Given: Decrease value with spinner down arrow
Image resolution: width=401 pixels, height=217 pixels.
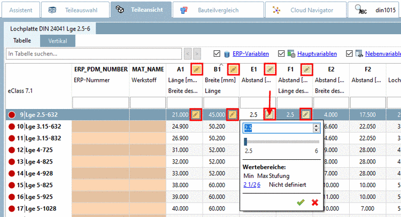Looking at the screenshot, I should 317,130.
